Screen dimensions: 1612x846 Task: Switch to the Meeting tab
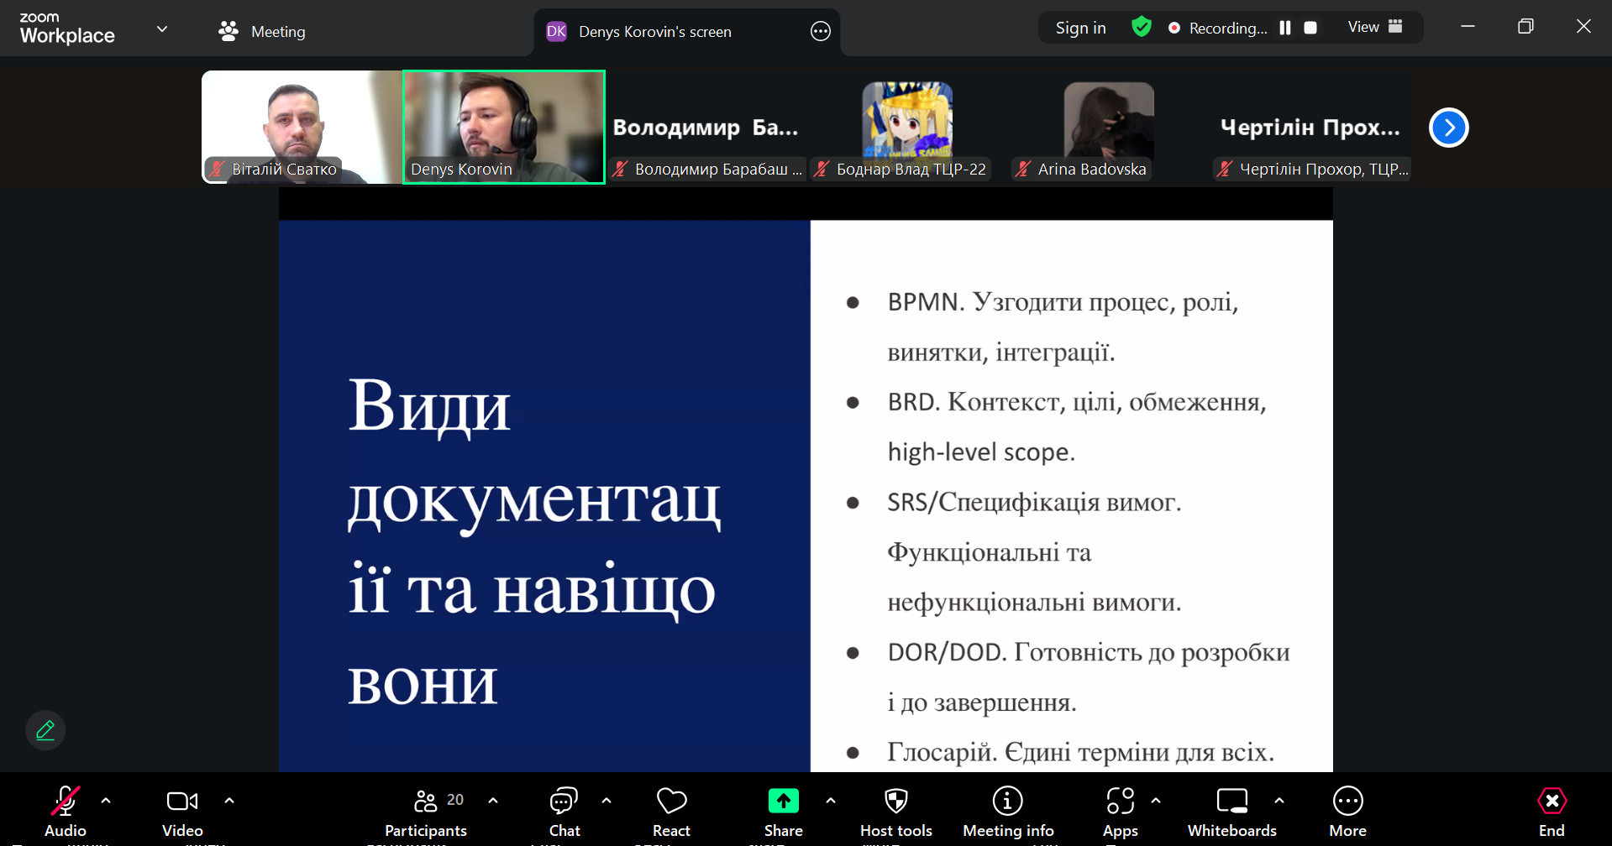[x=261, y=31]
